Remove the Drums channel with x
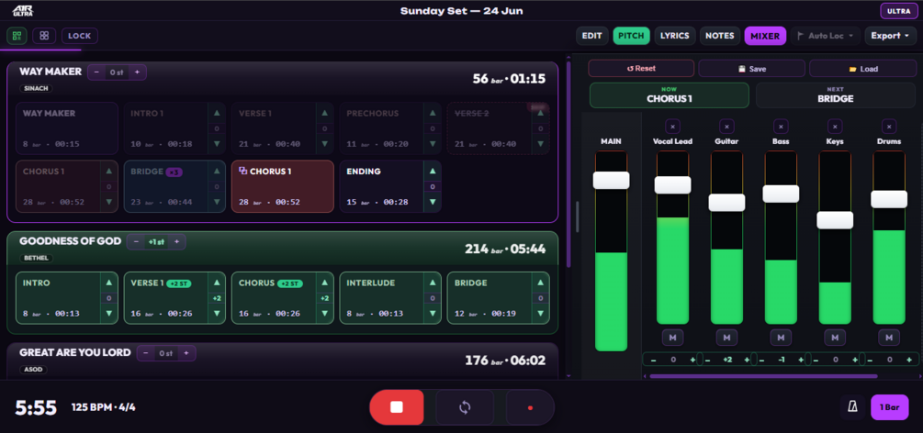Screen dimensions: 923x433 [x=889, y=126]
